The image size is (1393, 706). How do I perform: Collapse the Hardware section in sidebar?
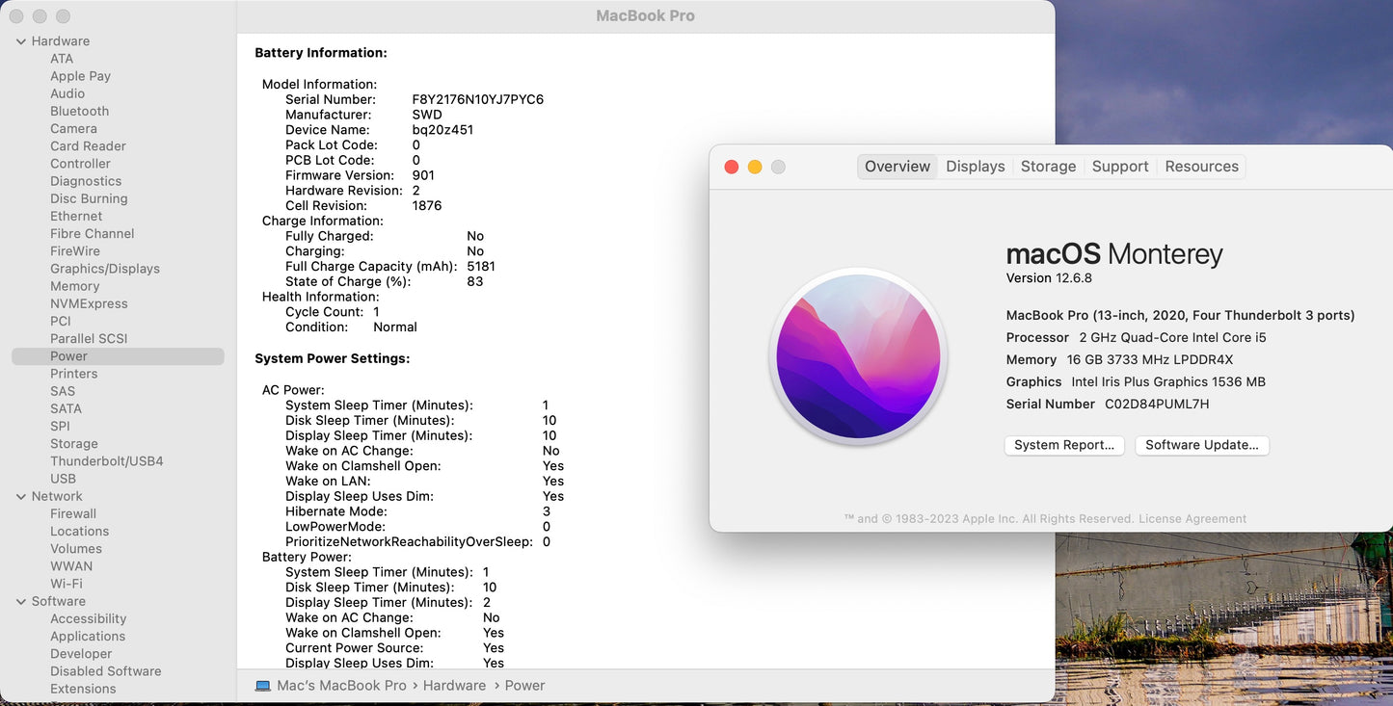pyautogui.click(x=21, y=41)
